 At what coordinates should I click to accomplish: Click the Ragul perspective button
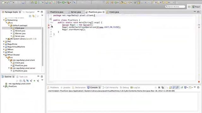pyautogui.click(x=196, y=7)
